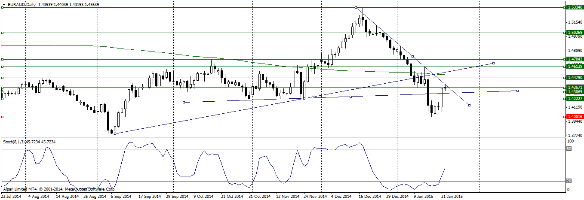Image resolution: width=584 pixels, height=200 pixels.
Task: Click the 1.49790 price axis value
Action: point(575,36)
